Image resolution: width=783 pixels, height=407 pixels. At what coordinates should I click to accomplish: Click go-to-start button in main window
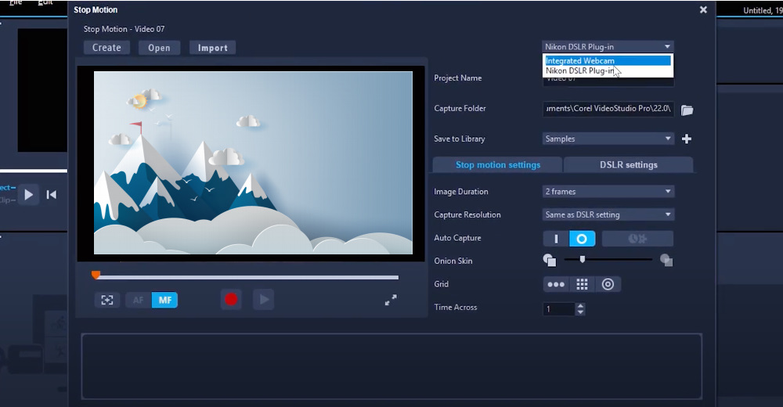[x=51, y=195]
